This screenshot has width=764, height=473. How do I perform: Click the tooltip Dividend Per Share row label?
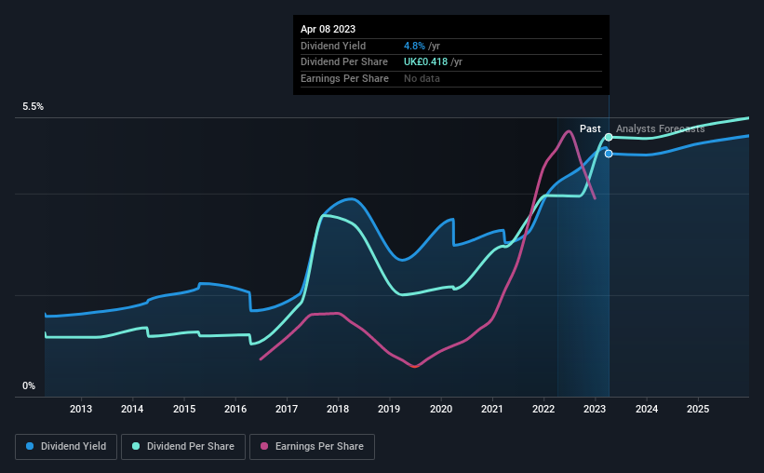click(x=344, y=62)
